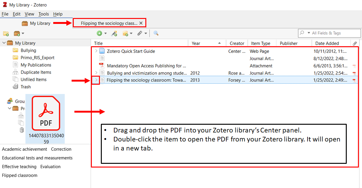
Task: Click the New Note icon
Action: [125, 33]
